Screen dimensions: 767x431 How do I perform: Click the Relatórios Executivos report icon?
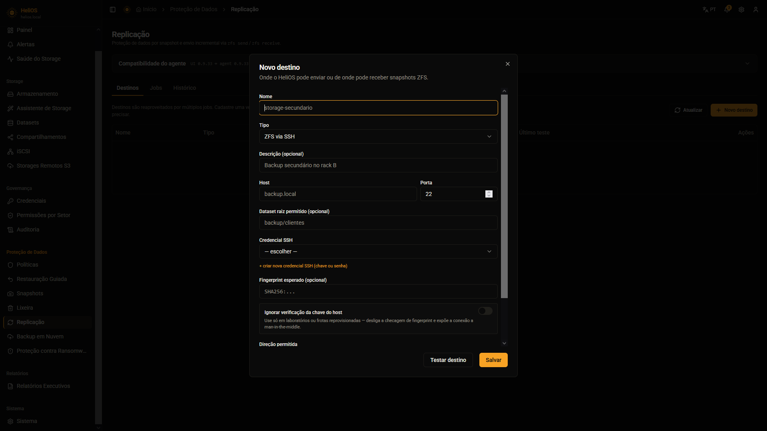(10, 386)
